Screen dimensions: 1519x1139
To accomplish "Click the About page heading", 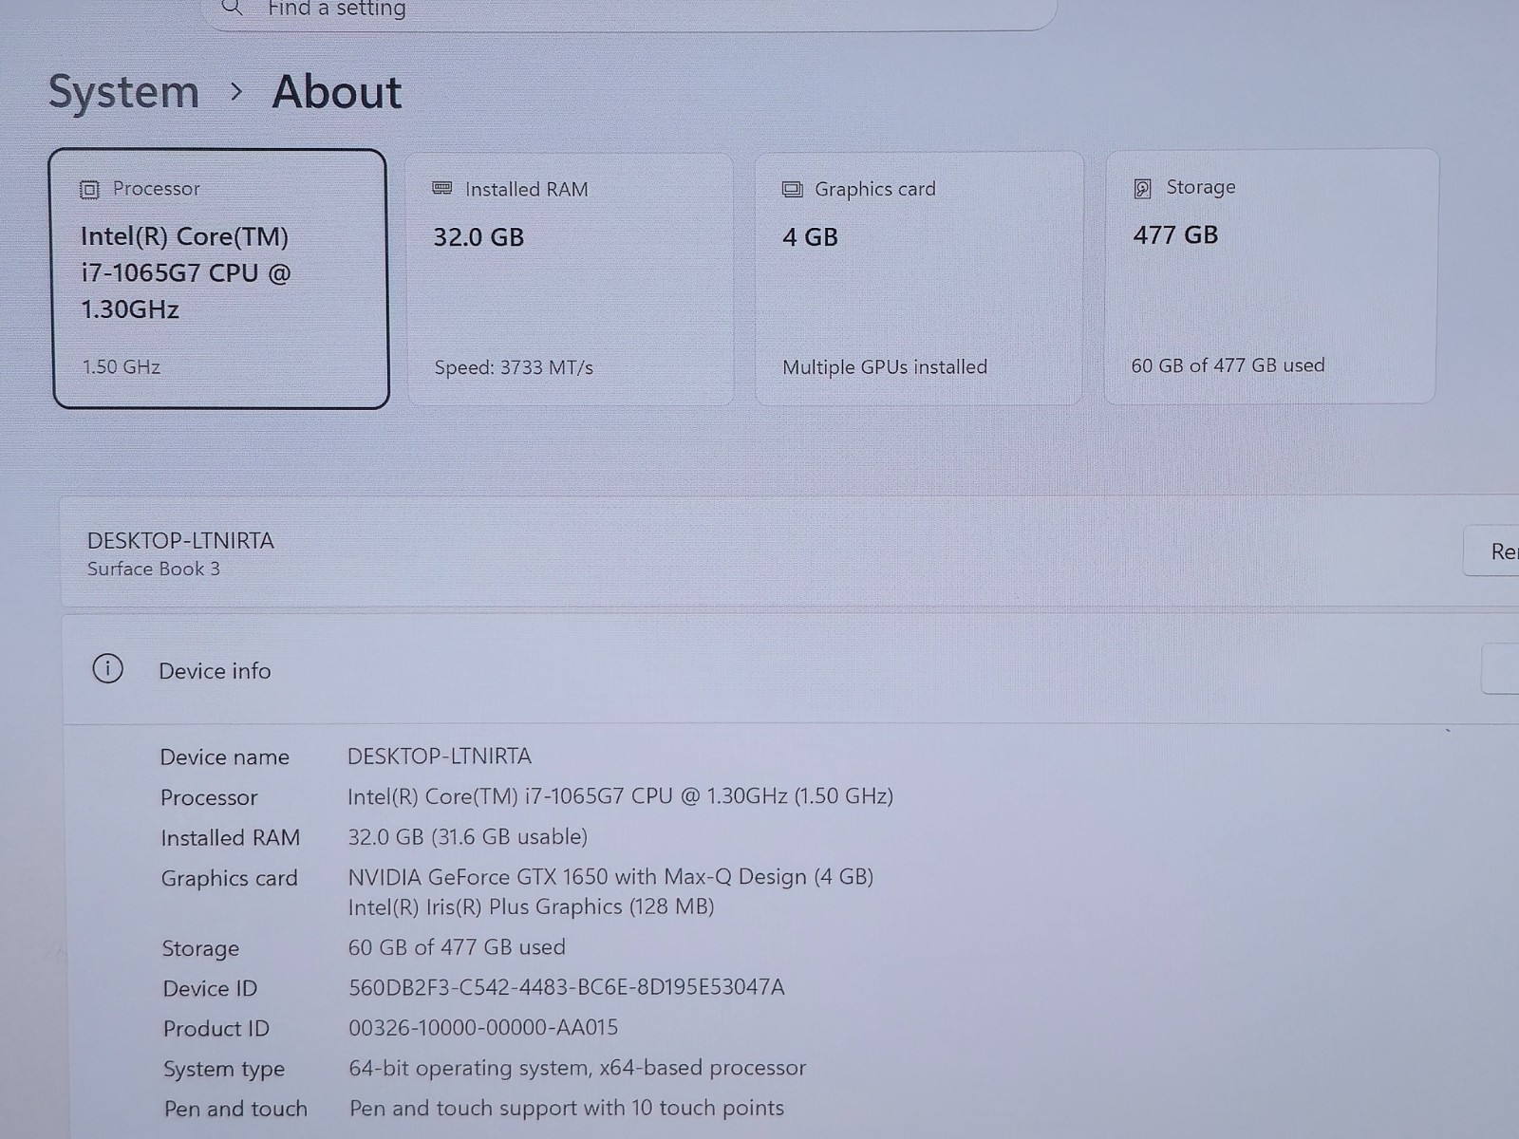I will [x=337, y=92].
